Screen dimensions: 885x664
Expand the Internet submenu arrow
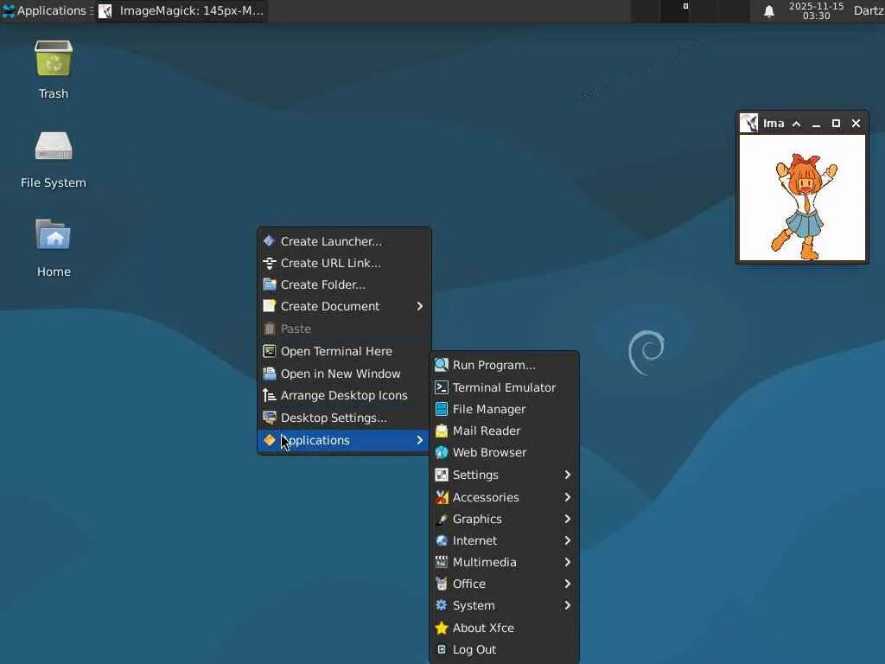coord(567,540)
